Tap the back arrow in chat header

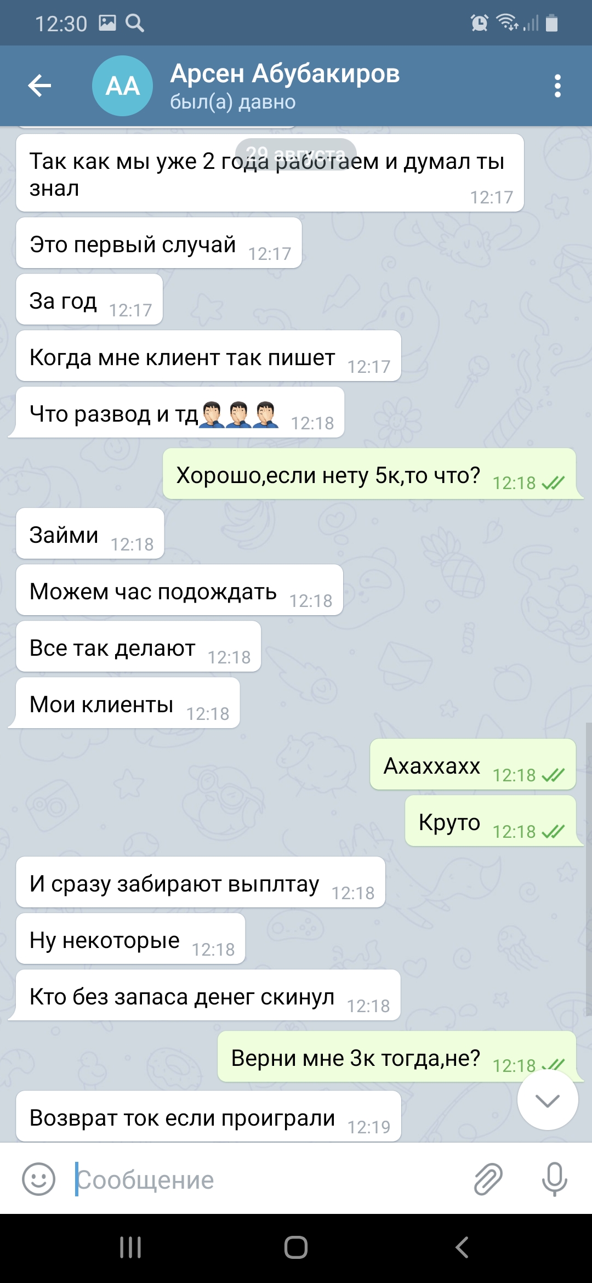click(x=39, y=86)
